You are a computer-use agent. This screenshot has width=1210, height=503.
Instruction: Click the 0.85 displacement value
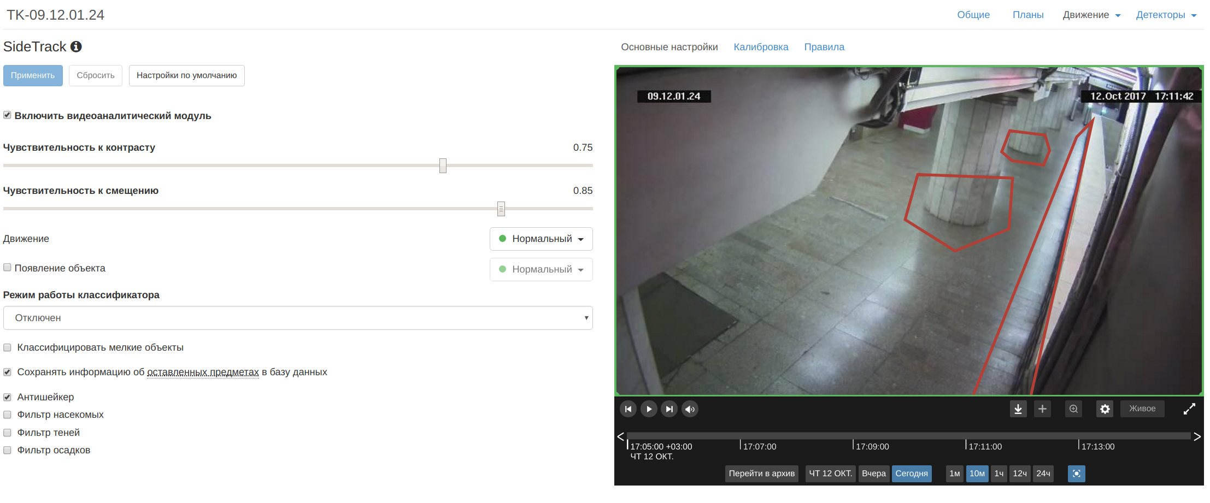[583, 191]
